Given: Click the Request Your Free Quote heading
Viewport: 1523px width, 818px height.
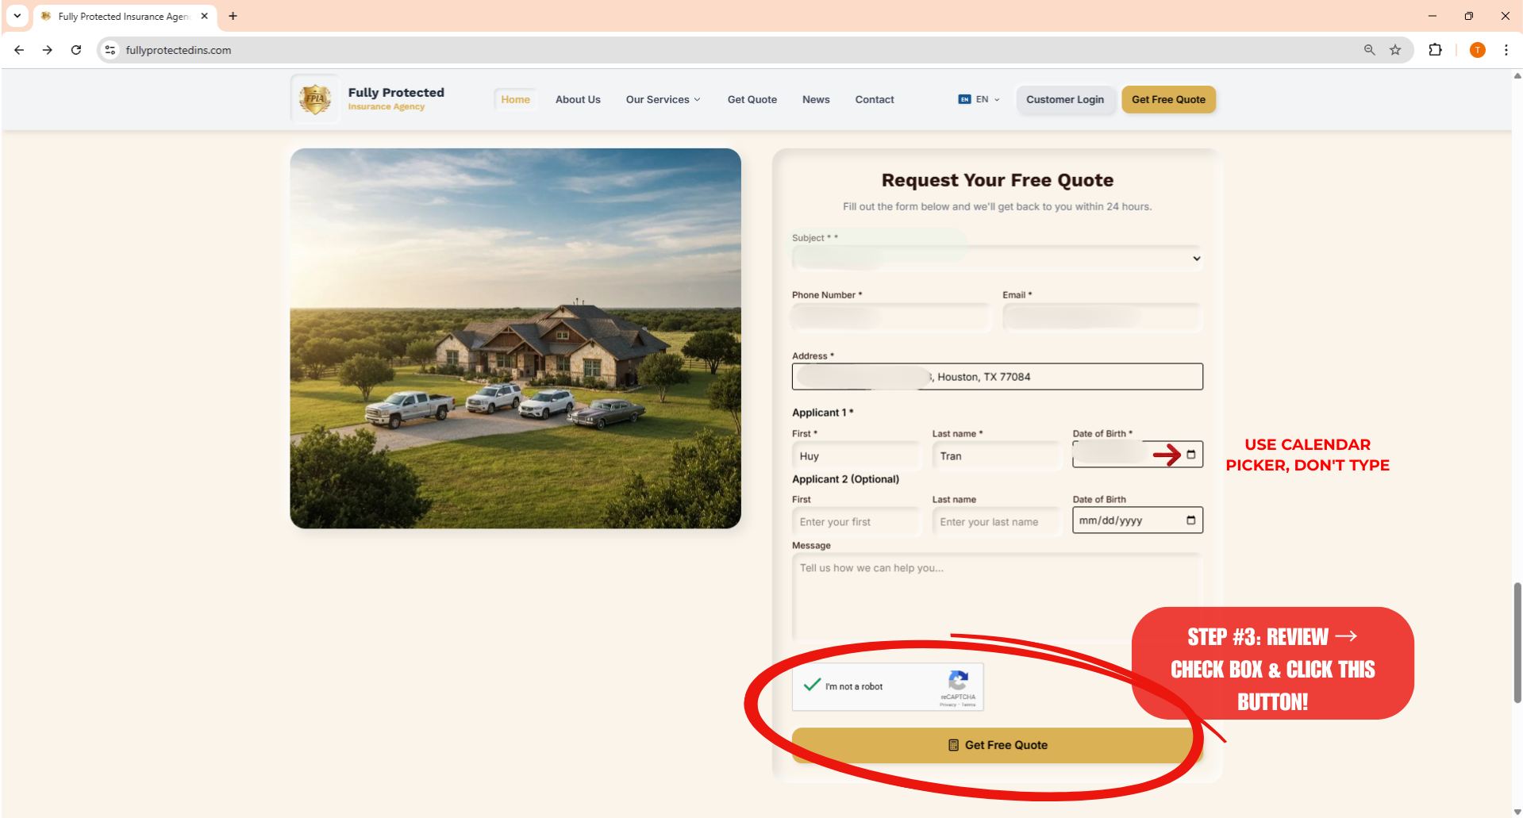Looking at the screenshot, I should click(997, 180).
